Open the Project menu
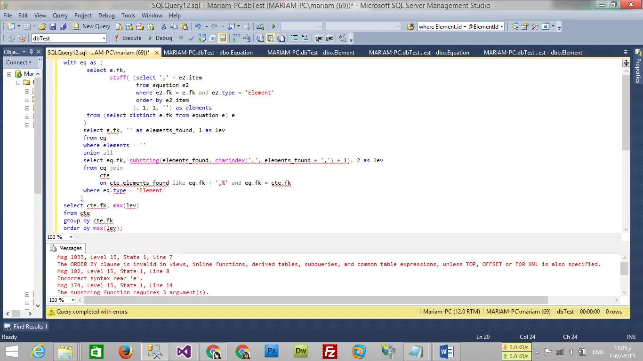This screenshot has width=643, height=361. [x=83, y=16]
